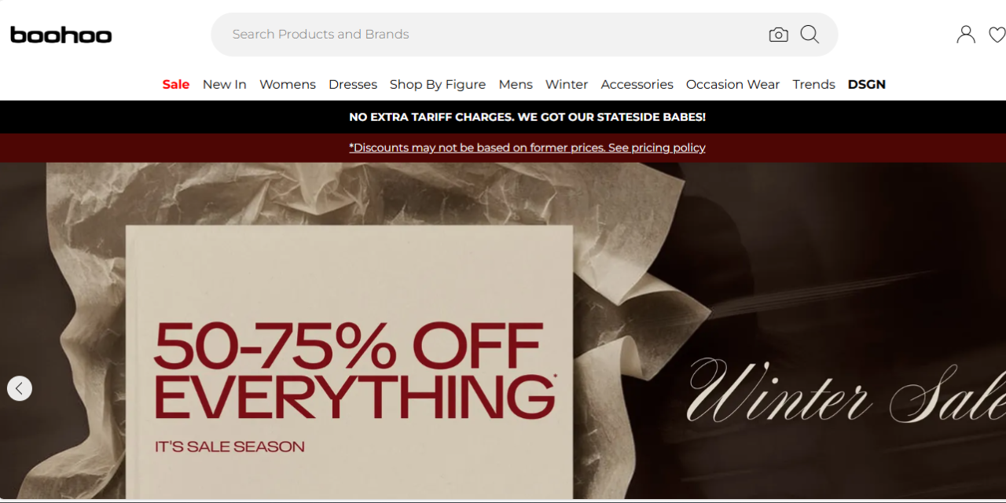This screenshot has width=1006, height=503.
Task: Expand the Dresses category menu
Action: click(353, 84)
